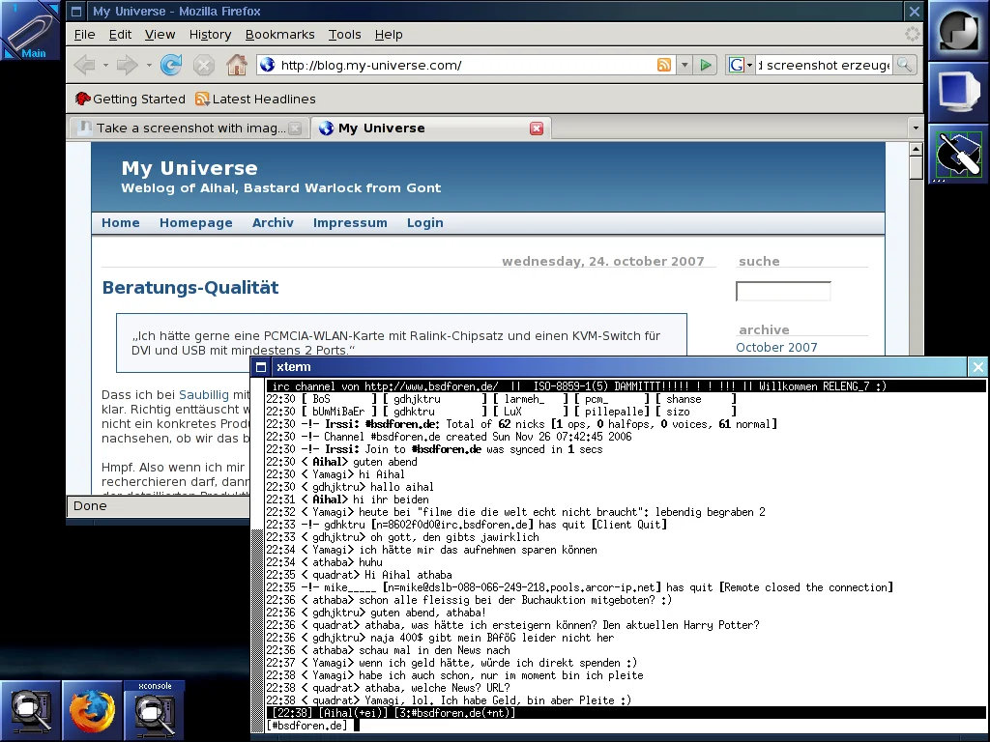The image size is (990, 742).
Task: Open the View menu
Action: click(160, 35)
